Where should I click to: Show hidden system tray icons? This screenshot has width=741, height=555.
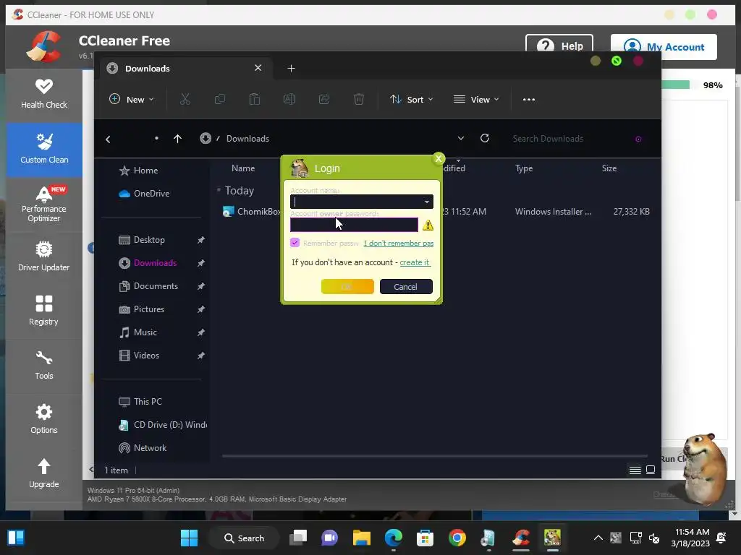click(598, 538)
